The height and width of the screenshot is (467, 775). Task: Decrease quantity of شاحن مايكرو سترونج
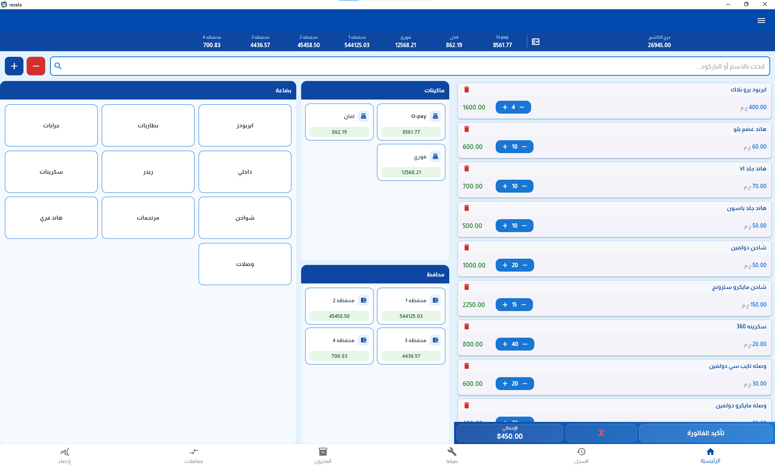pyautogui.click(x=524, y=305)
